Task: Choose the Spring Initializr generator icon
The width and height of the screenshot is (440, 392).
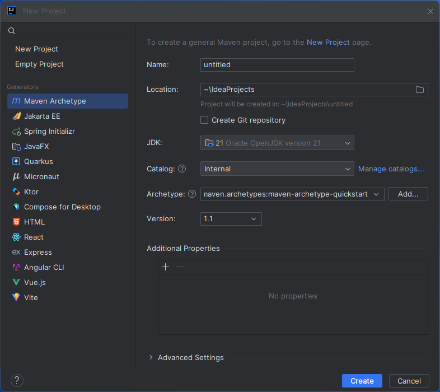Action: coord(16,131)
